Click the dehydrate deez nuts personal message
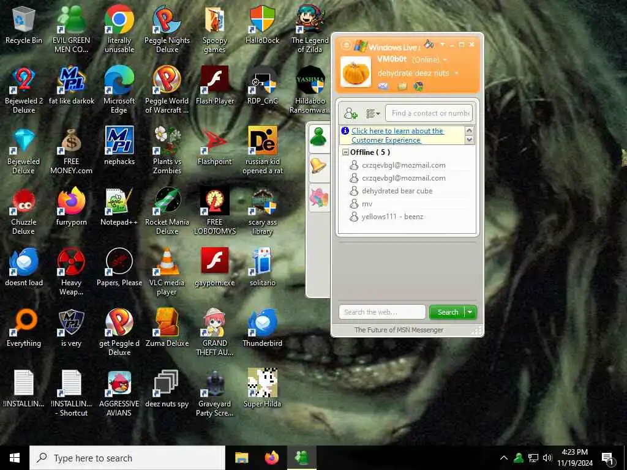Viewport: 627px width, 470px height. click(x=413, y=73)
